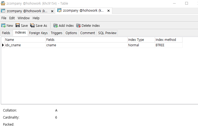The height and width of the screenshot is (134, 198).
Task: Click the Save button label
Action: click(24, 25)
